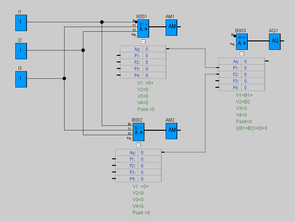Click the P2 value in B003 table
This screenshot has height=221, width=295.
253,75
